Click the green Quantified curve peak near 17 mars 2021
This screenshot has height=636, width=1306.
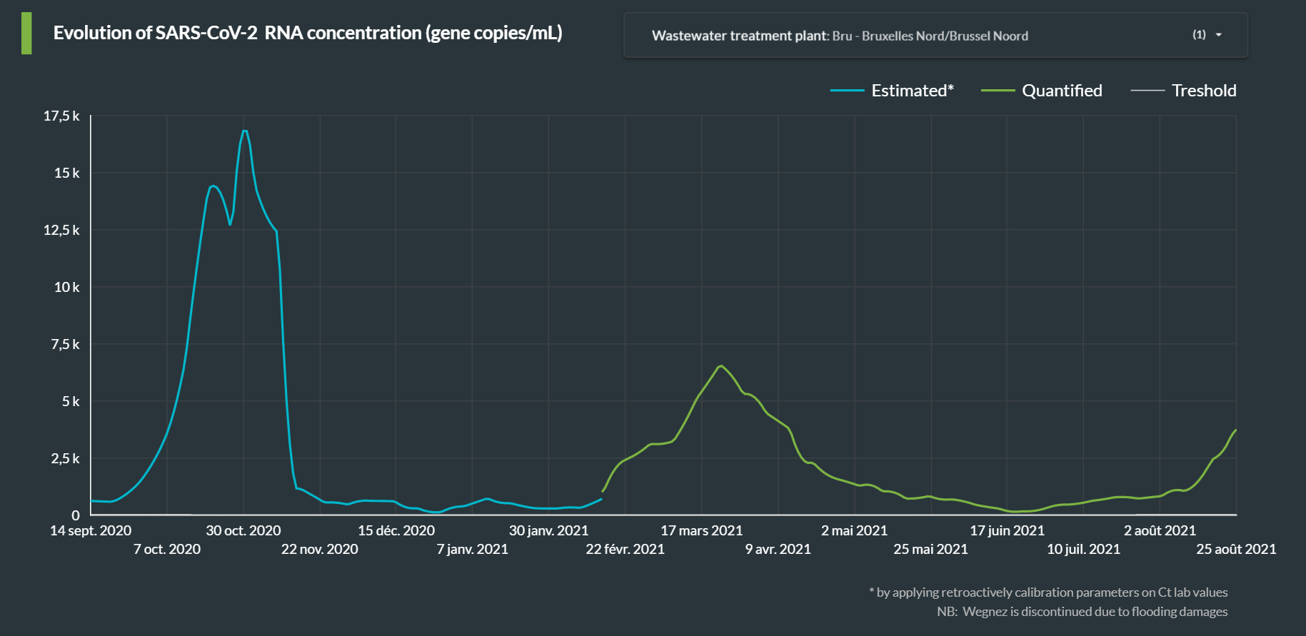(721, 366)
